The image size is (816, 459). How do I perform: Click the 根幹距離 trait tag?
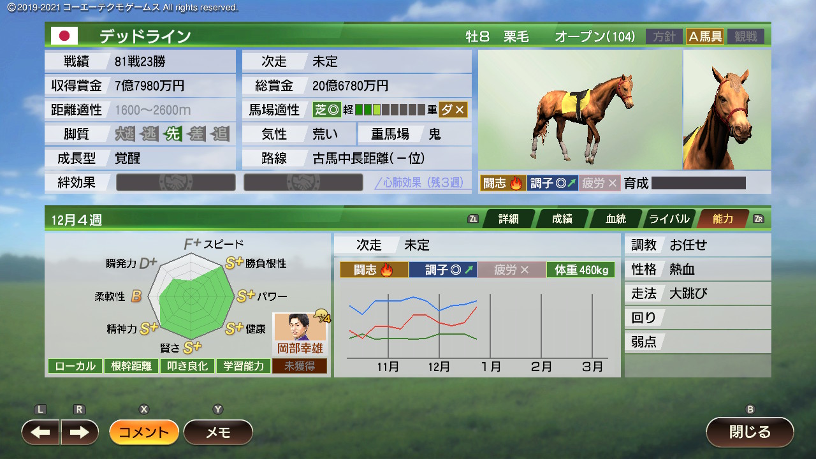(131, 366)
